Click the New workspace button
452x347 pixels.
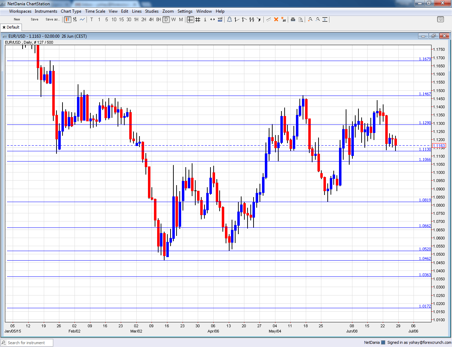(x=17, y=19)
